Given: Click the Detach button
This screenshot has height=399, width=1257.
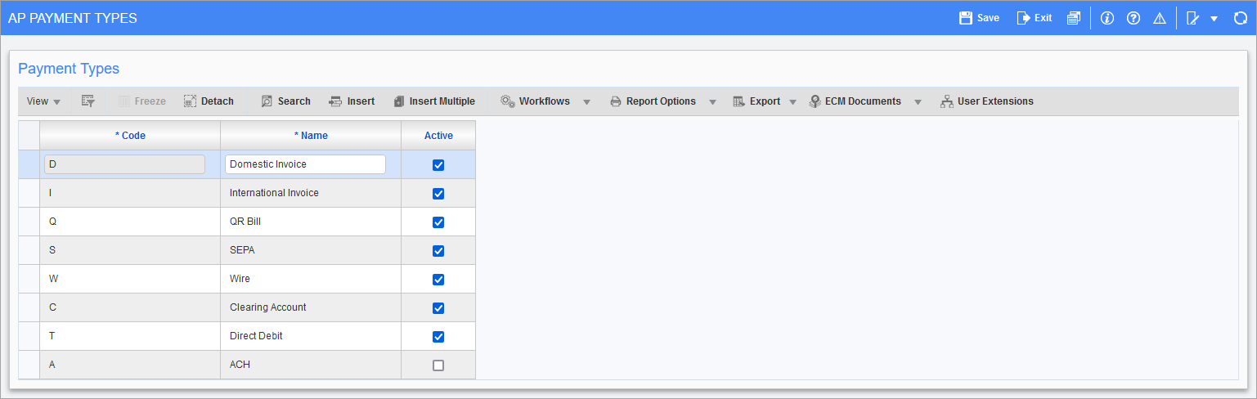Looking at the screenshot, I should point(209,101).
